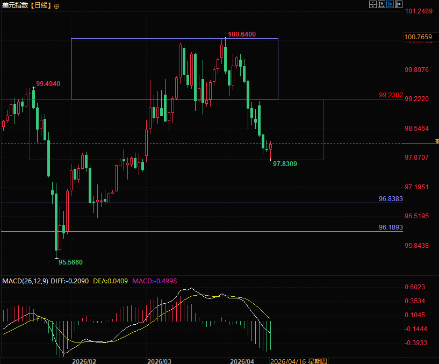This screenshot has height=364, width=439.
Task: Click the 96.1893 horizontal line label
Action: (x=391, y=227)
